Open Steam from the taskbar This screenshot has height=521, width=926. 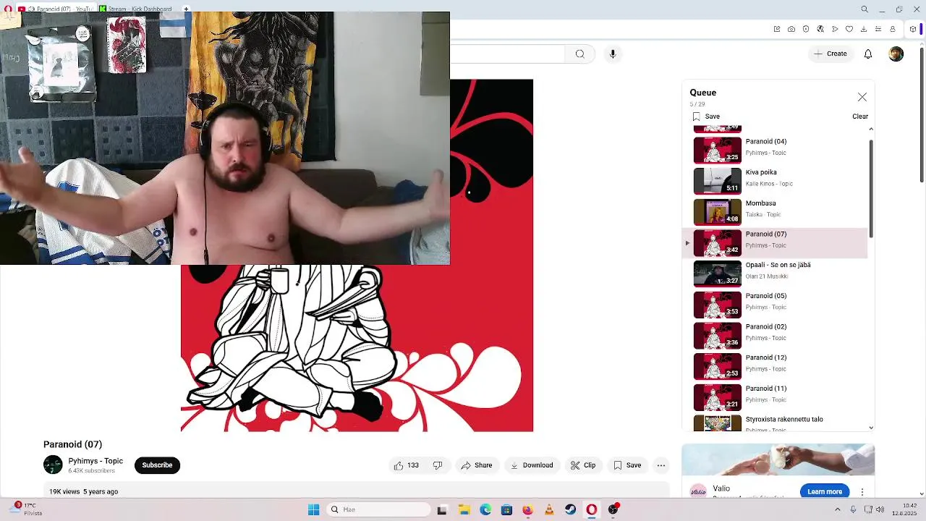pyautogui.click(x=570, y=509)
